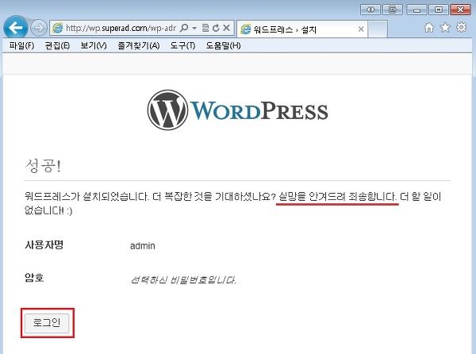The width and height of the screenshot is (476, 354).
Task: Stop loading with the X icon
Action: pos(226,29)
